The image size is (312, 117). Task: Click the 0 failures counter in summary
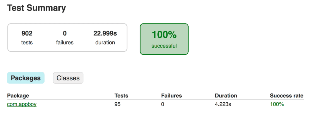click(x=65, y=33)
